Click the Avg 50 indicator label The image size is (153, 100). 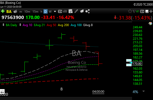click(x=51, y=25)
